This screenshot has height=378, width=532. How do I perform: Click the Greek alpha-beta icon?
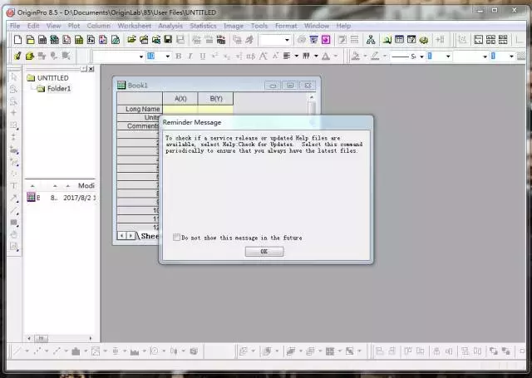251,56
